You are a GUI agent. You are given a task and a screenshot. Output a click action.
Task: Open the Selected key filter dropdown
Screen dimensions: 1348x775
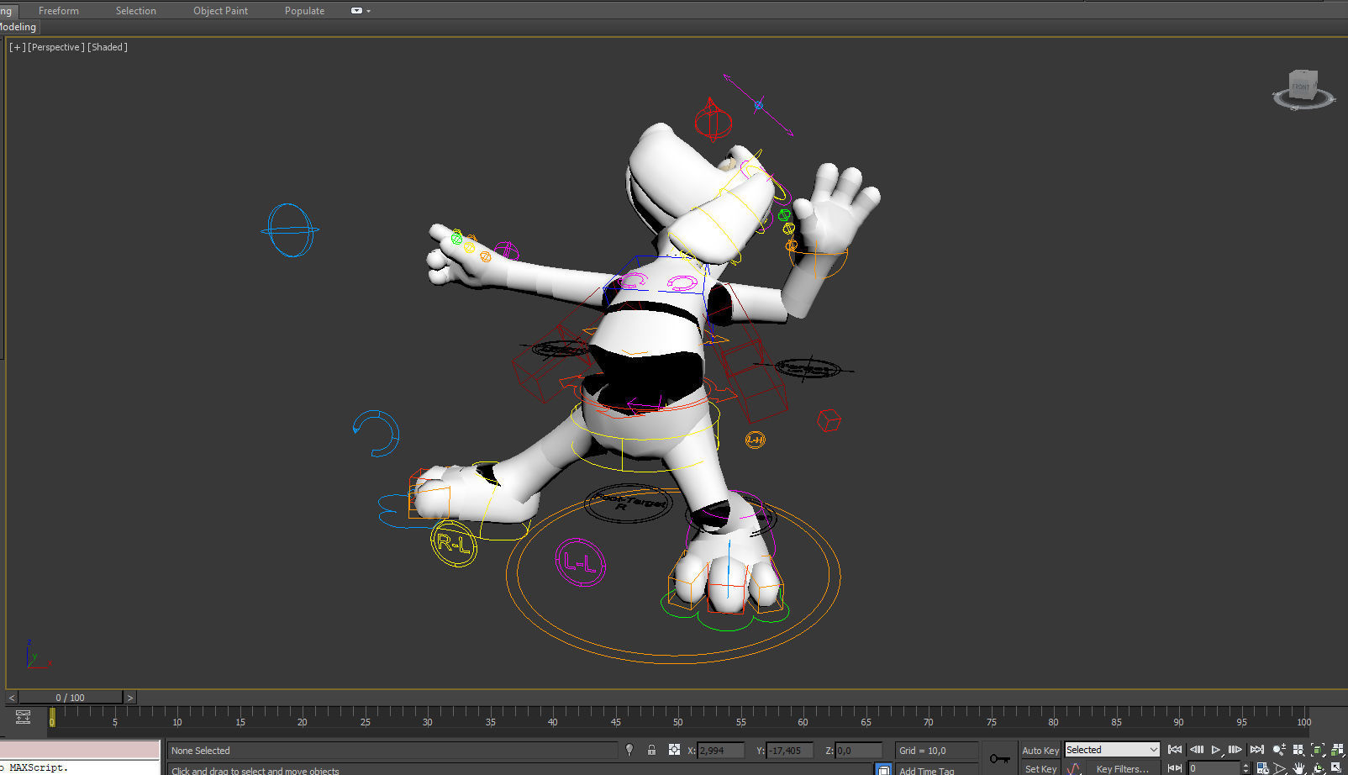click(1112, 750)
